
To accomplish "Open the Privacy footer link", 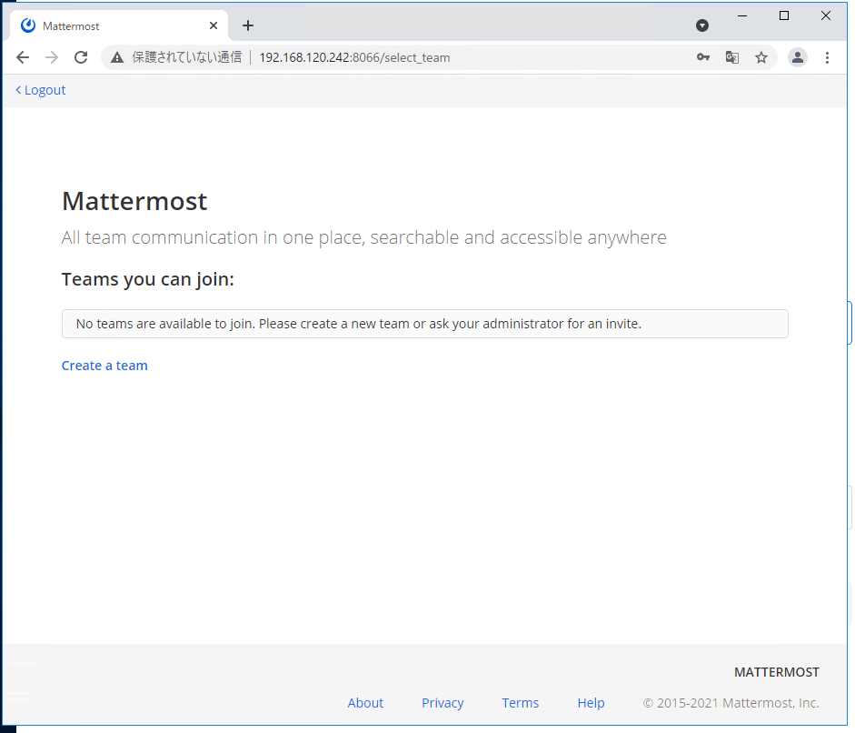I will [442, 703].
